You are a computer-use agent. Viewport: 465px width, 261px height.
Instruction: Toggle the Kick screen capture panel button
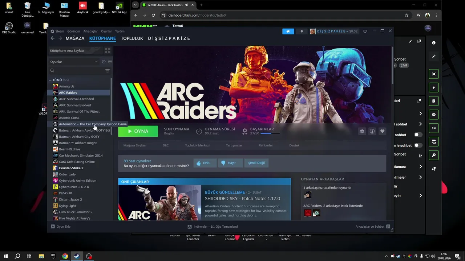(x=434, y=74)
